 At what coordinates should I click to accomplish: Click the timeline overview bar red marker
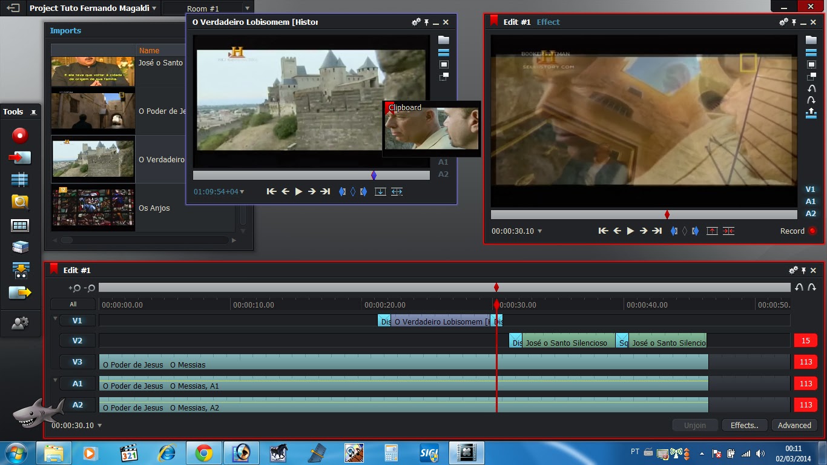point(496,287)
